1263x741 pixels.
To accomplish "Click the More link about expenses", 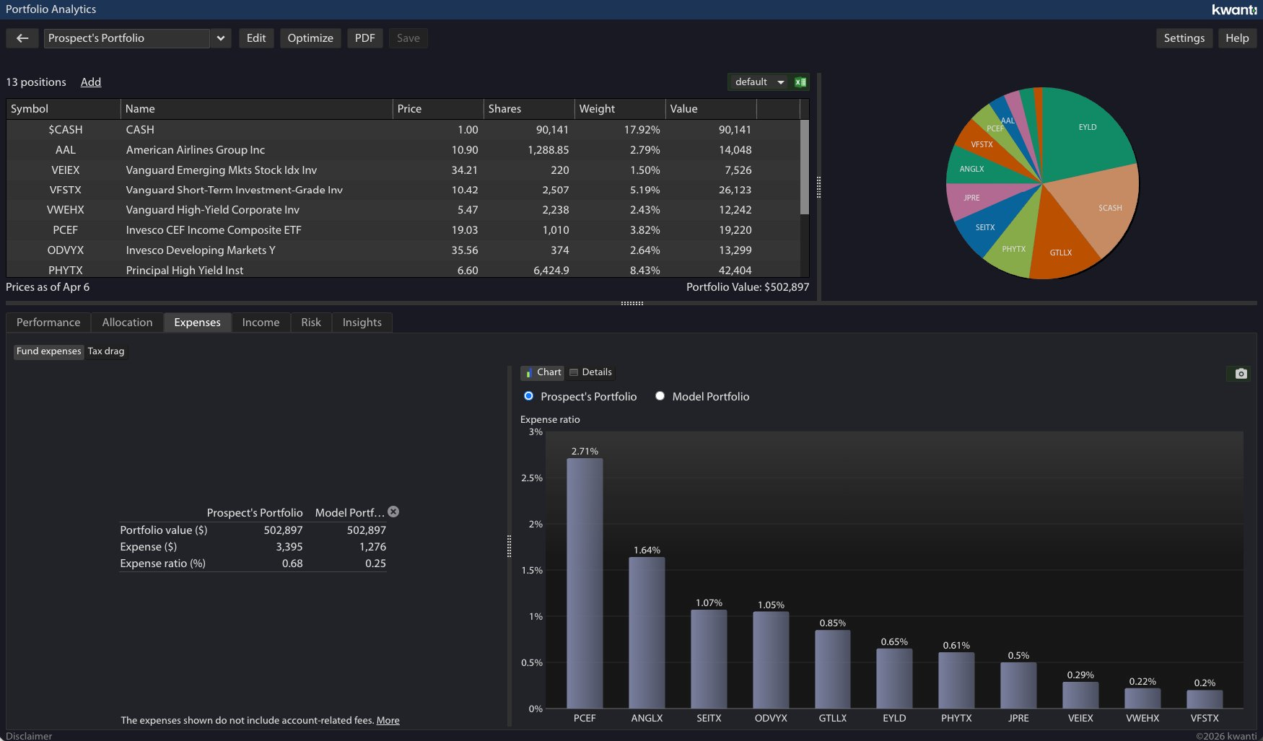I will coord(388,720).
